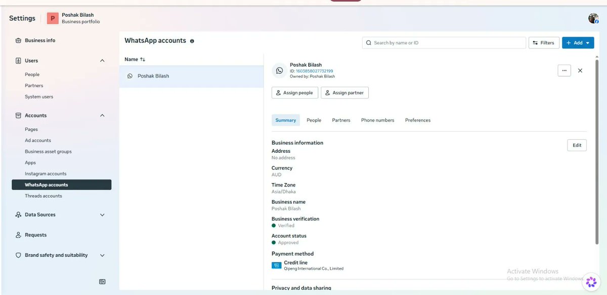The image size is (607, 295).
Task: Open the Poshak Bilash business portfolio switcher
Action: click(74, 18)
